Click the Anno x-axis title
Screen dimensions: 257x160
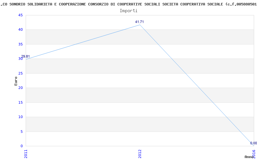coord(249,157)
